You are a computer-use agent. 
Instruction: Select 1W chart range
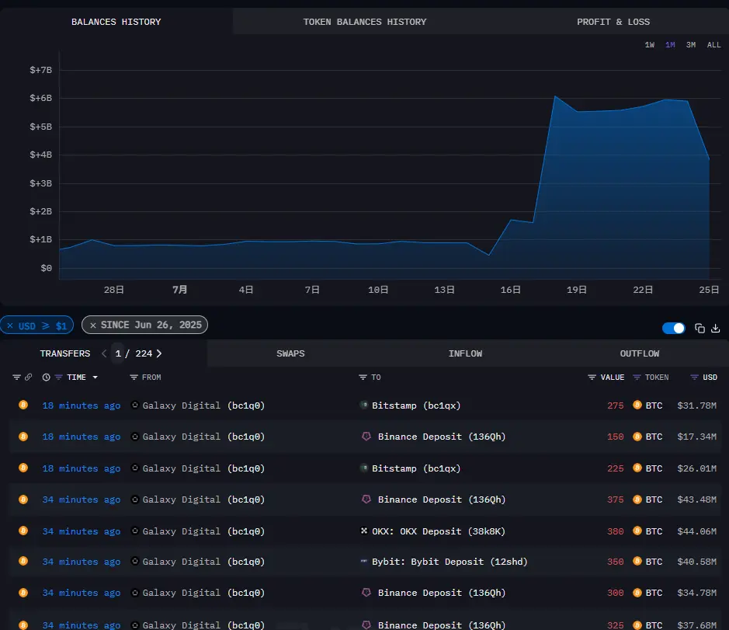point(650,45)
